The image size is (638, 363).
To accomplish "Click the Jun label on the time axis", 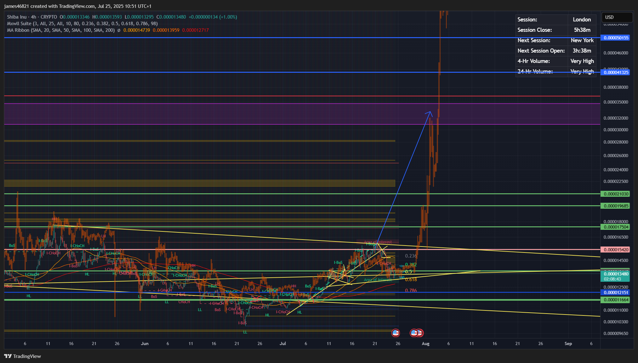I will (x=145, y=343).
